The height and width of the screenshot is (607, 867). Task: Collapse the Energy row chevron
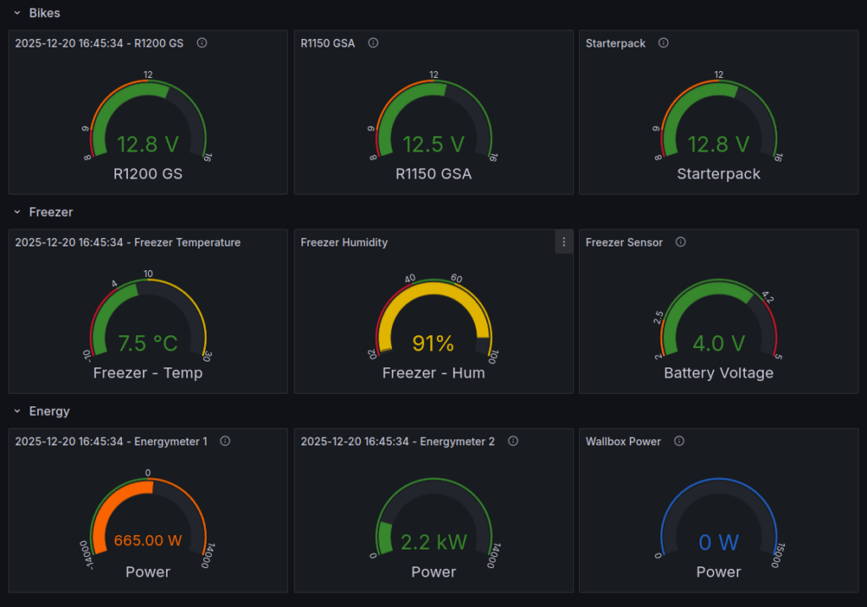coord(17,411)
